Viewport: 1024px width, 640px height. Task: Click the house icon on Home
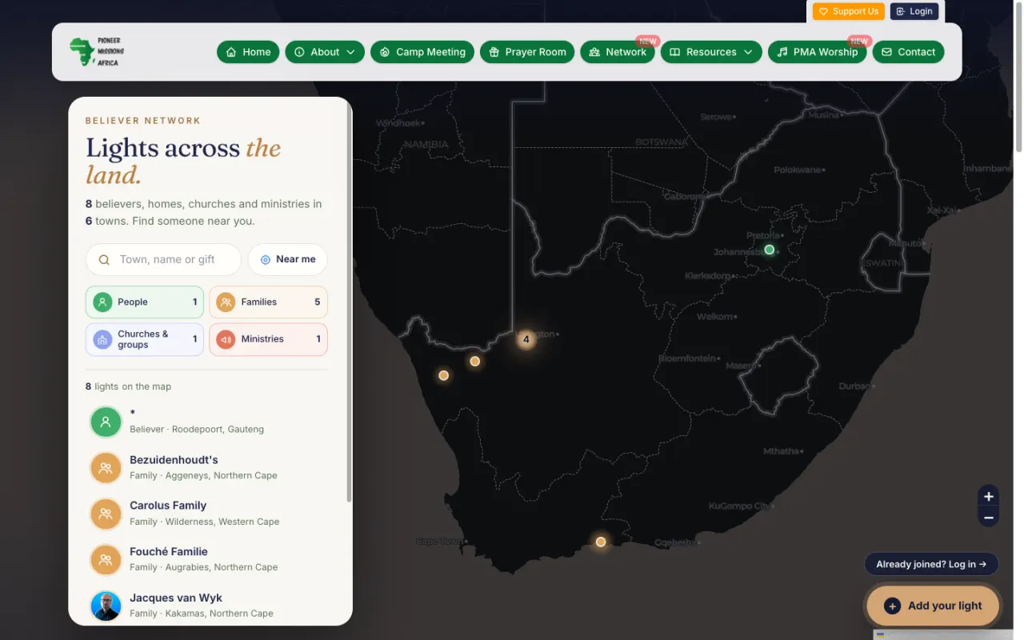[231, 52]
